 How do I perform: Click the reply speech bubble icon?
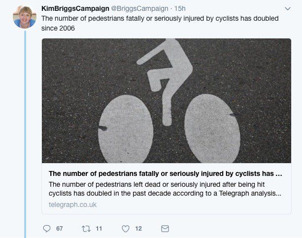[x=47, y=229]
